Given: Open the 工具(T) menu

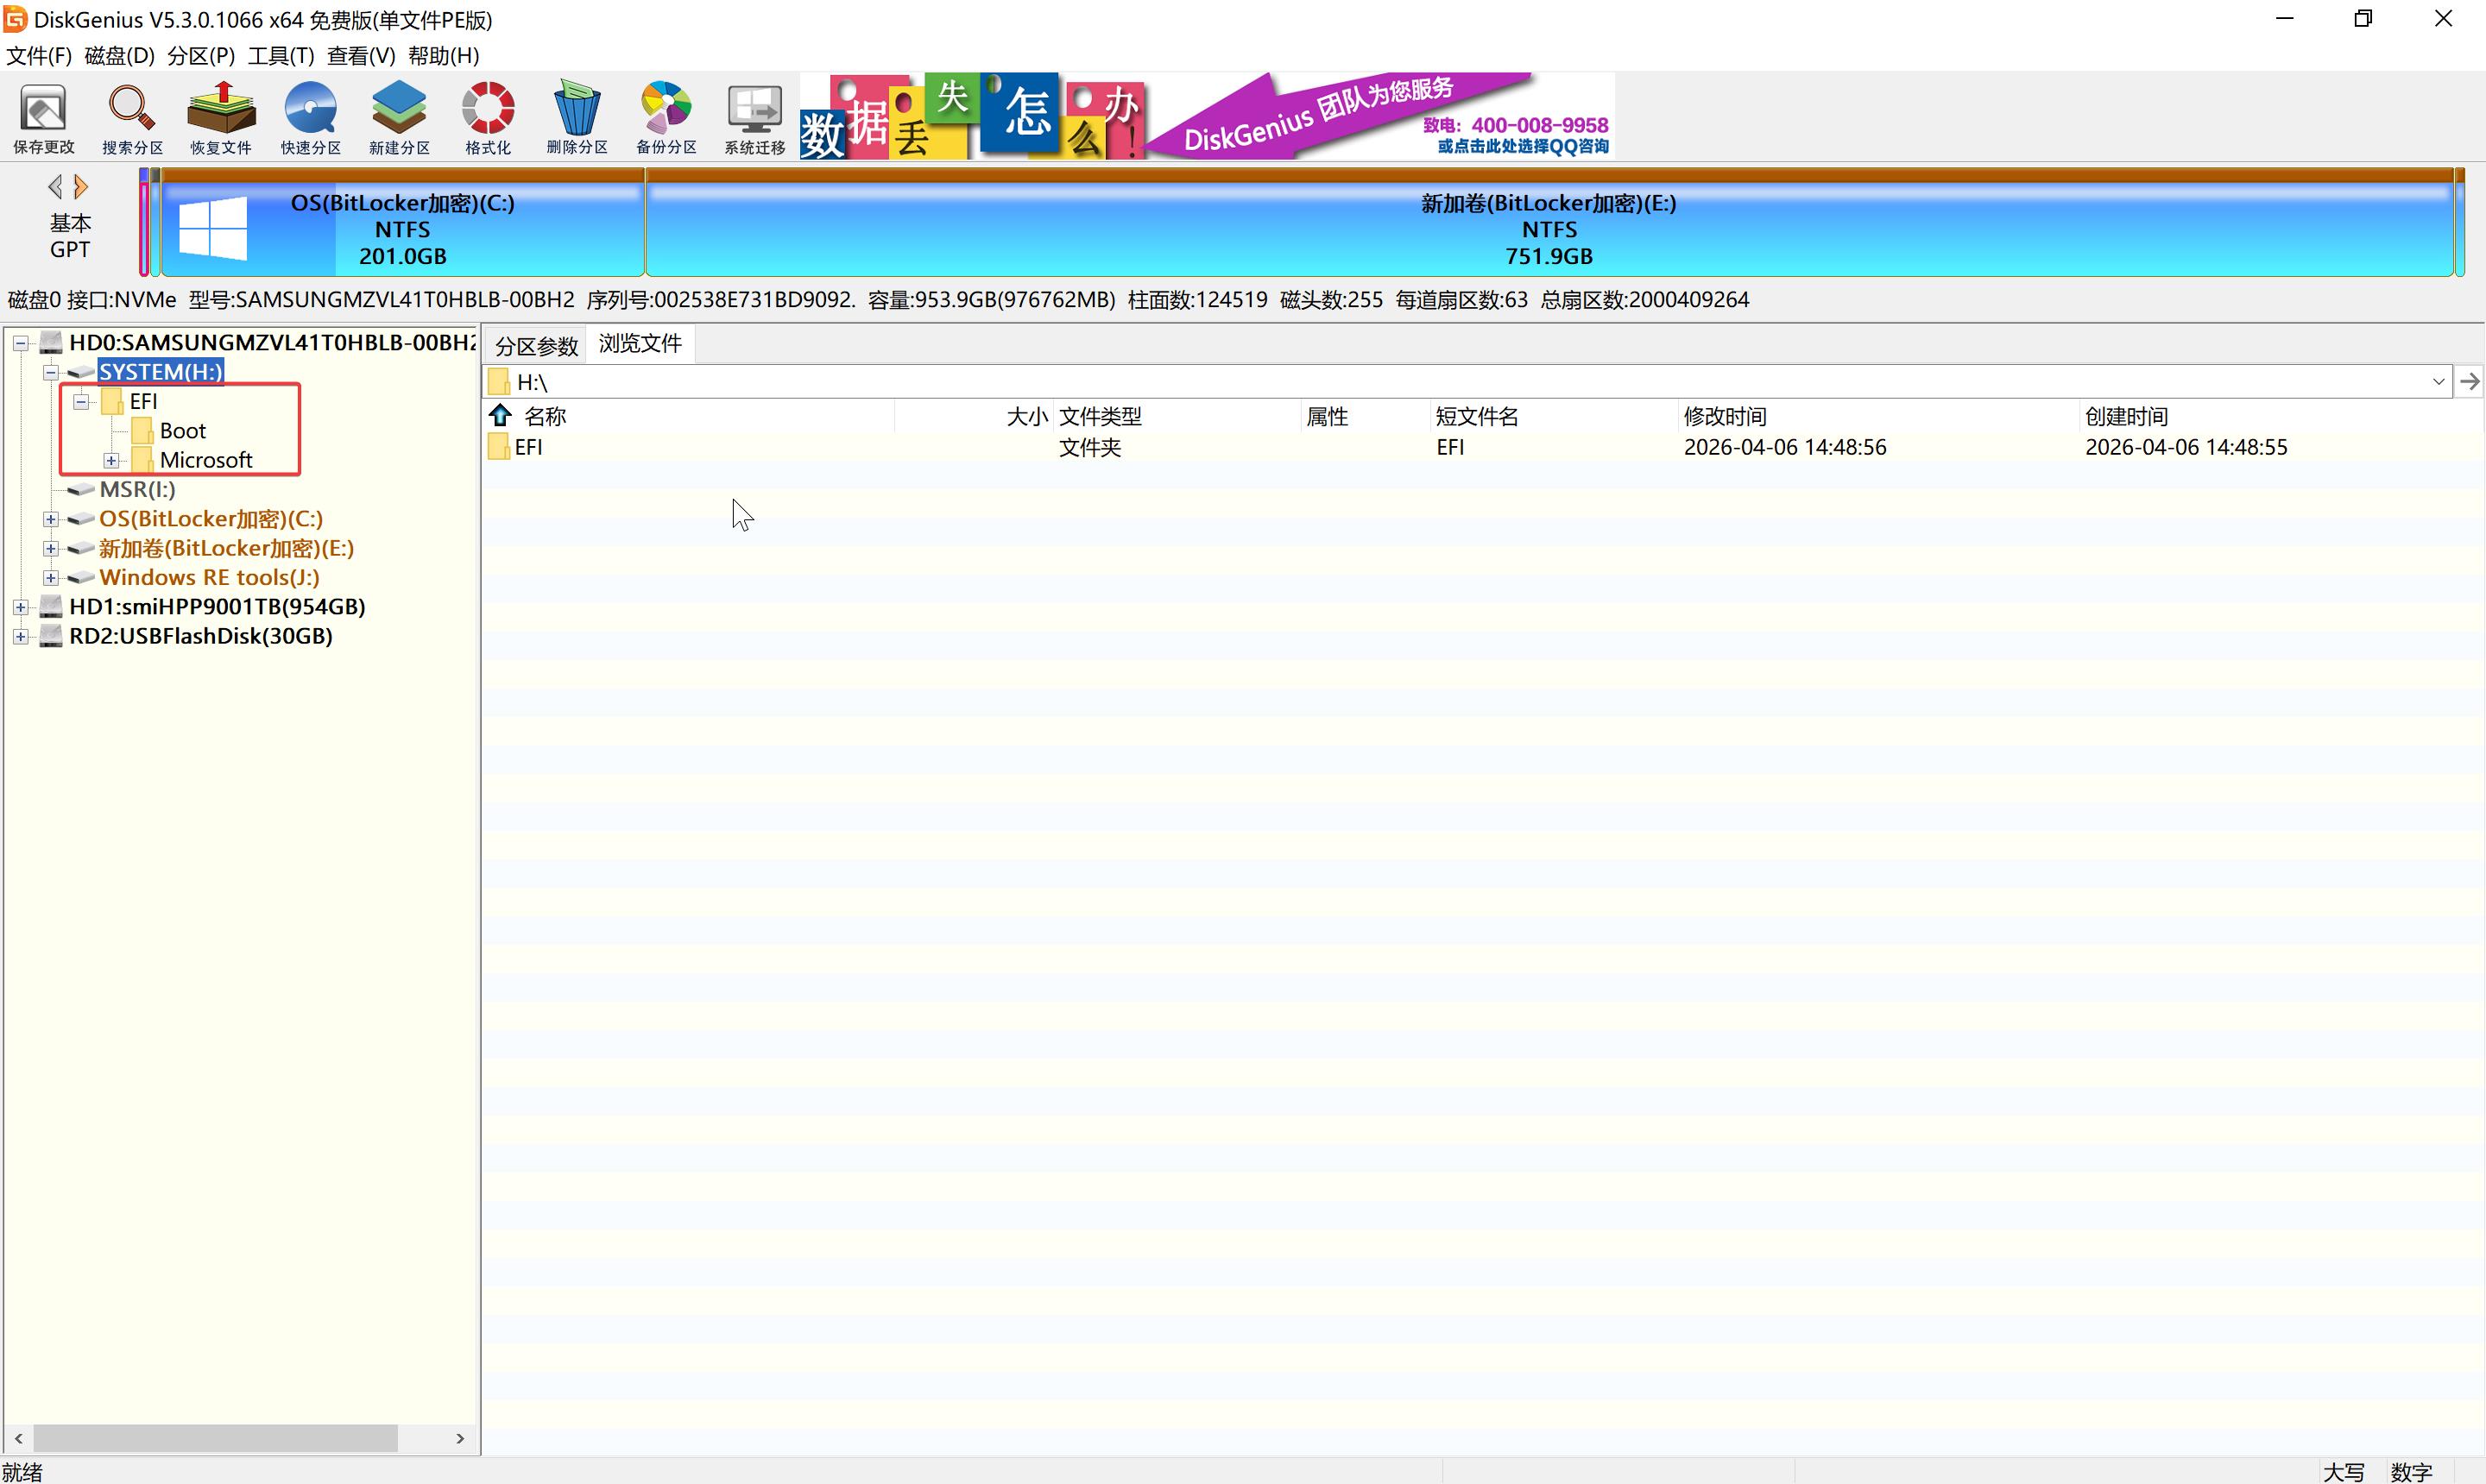Looking at the screenshot, I should tap(281, 56).
